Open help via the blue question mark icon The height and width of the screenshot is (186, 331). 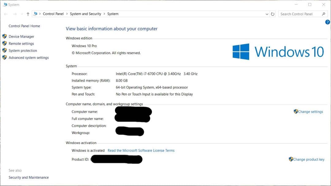[327, 22]
